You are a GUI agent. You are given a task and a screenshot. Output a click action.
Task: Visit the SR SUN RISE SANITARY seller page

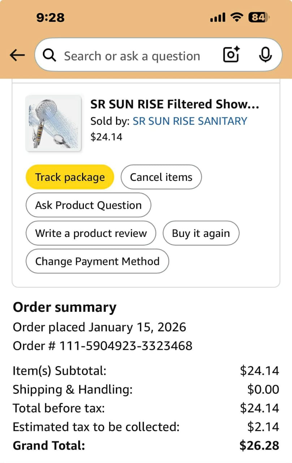click(190, 121)
